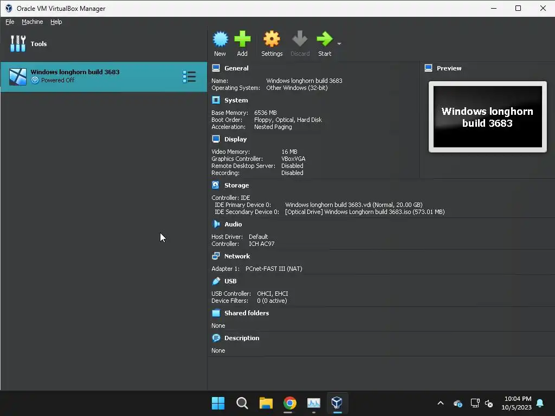Click Adapter 1 PCnet-FAST III (NAT) value
The image size is (555, 416).
(274, 269)
